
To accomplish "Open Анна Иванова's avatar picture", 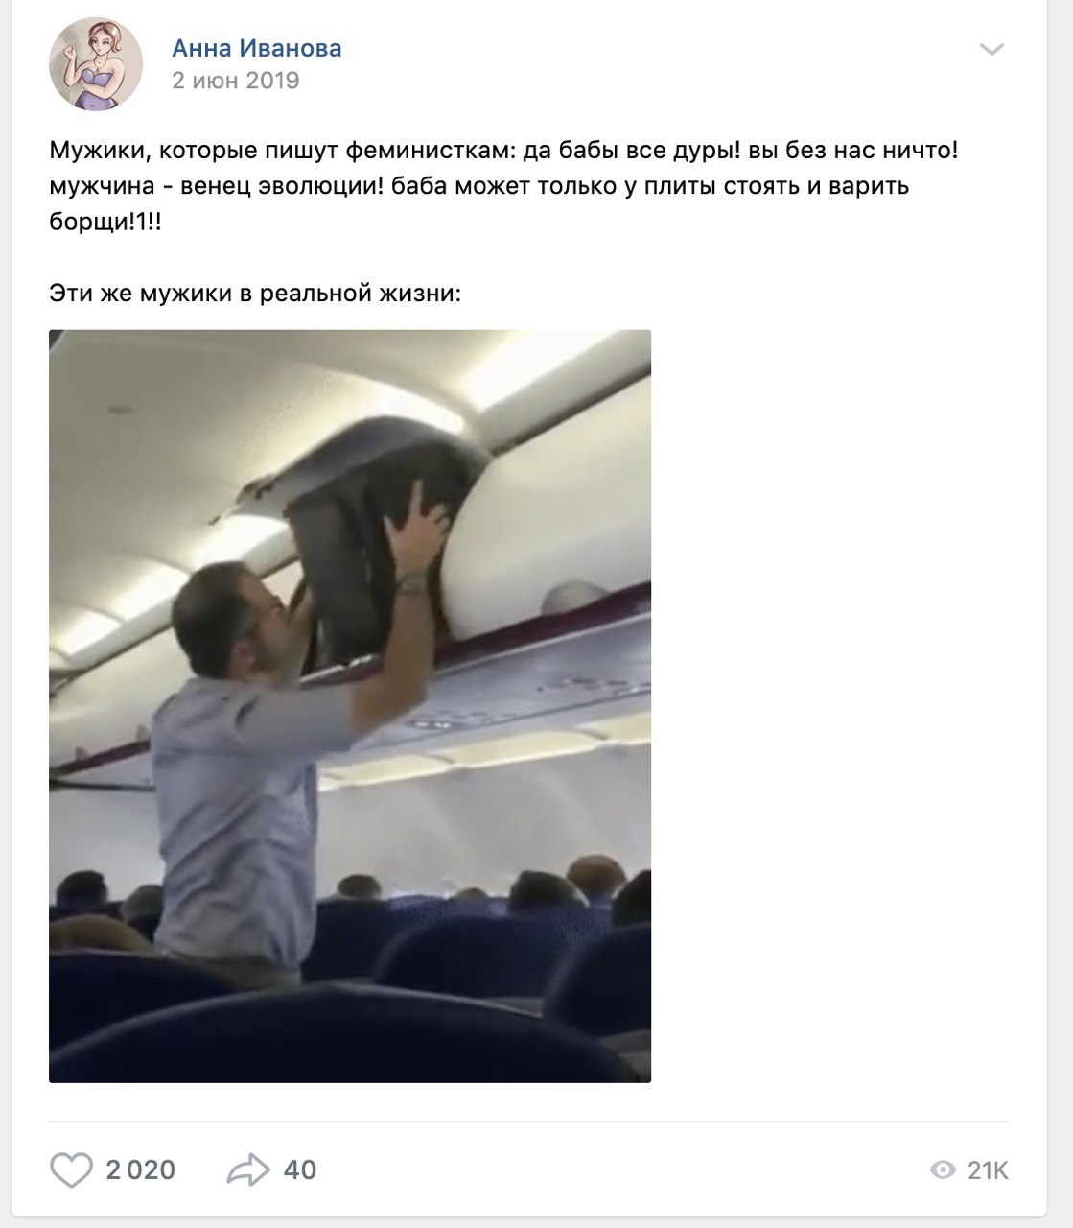I will coord(96,63).
